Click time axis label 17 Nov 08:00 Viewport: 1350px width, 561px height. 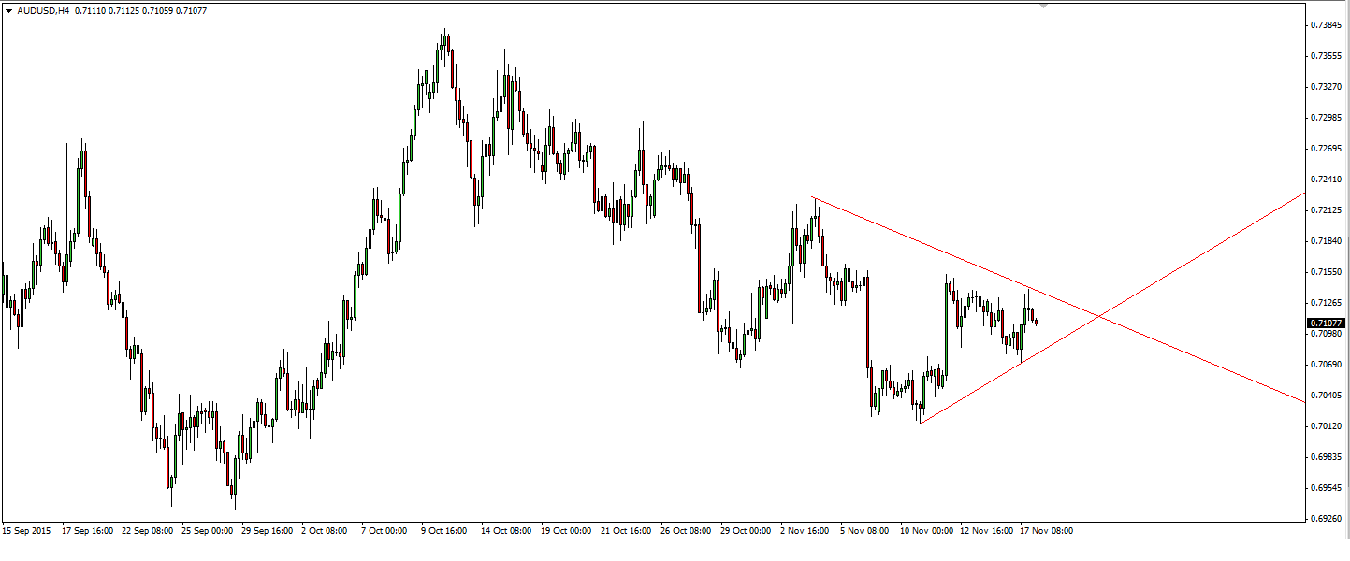click(1046, 530)
